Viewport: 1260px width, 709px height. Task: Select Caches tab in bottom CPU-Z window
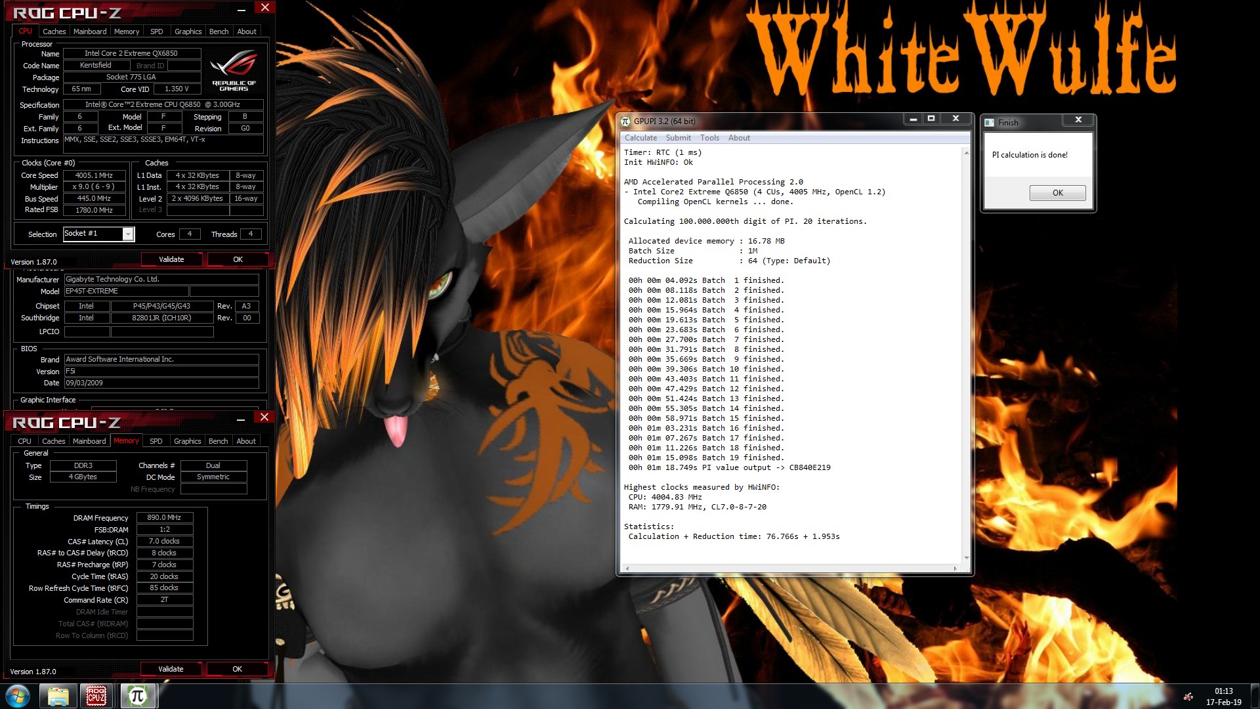point(53,441)
